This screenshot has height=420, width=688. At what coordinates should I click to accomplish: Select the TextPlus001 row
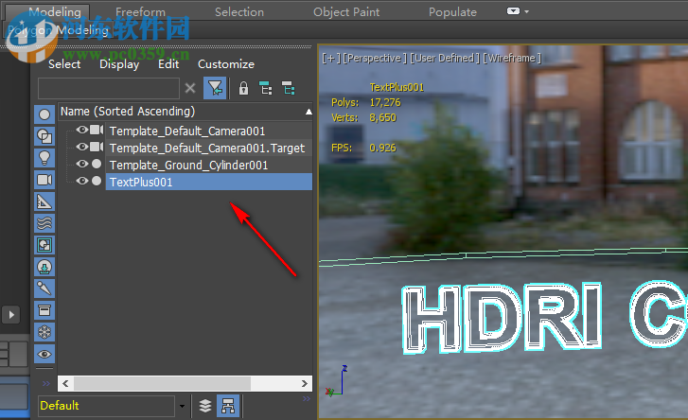click(x=209, y=182)
